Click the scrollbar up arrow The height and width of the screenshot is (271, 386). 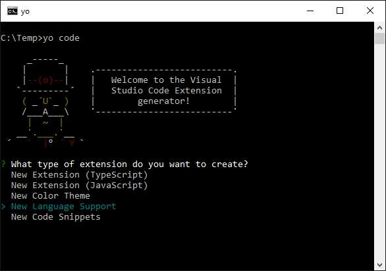pyautogui.click(x=380, y=28)
